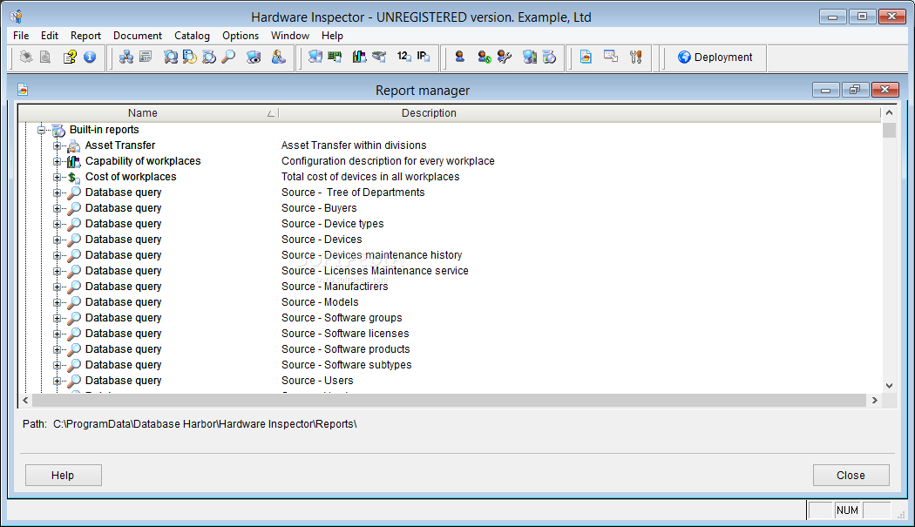Screen dimensions: 915x527
Task: Click 'Source - Devices maintenance history' text
Action: 372,255
